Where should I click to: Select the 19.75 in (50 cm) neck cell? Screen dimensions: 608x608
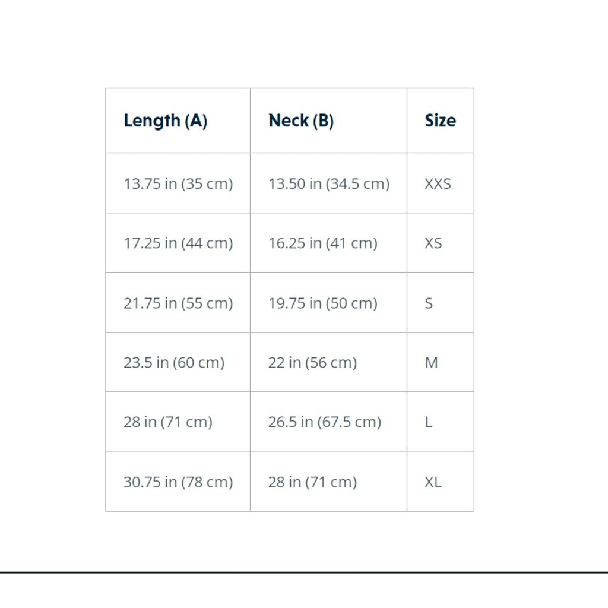(x=323, y=303)
